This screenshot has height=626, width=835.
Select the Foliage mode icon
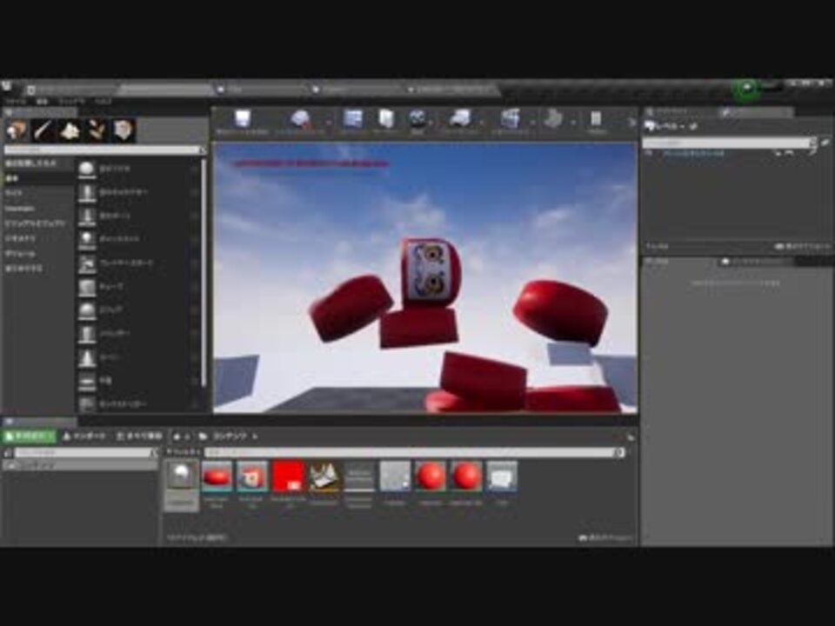(x=97, y=130)
